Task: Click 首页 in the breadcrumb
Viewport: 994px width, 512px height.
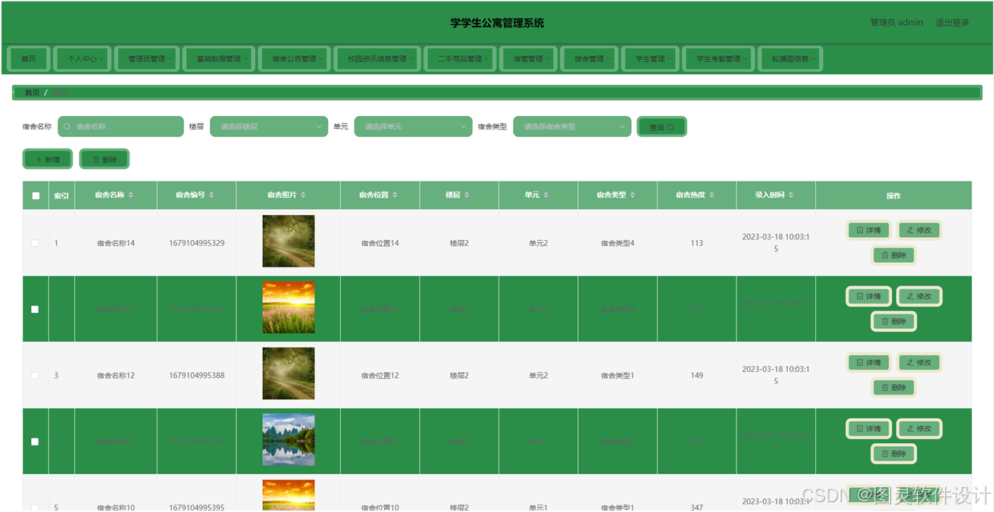Action: tap(32, 92)
